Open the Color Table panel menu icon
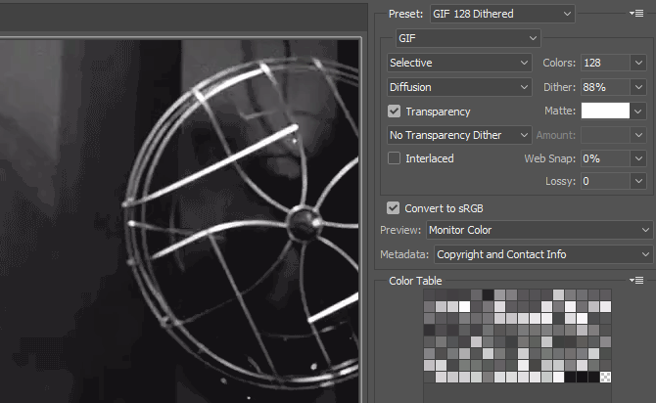 pos(636,280)
